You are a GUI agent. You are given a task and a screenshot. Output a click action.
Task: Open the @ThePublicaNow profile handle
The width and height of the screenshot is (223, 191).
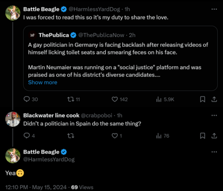(101, 35)
